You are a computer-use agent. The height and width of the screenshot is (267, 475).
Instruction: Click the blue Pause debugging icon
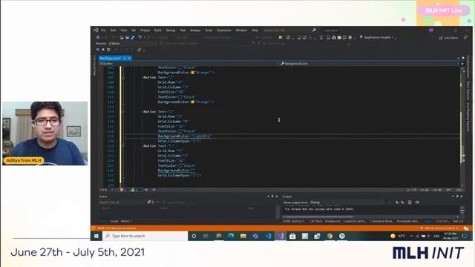(x=97, y=50)
